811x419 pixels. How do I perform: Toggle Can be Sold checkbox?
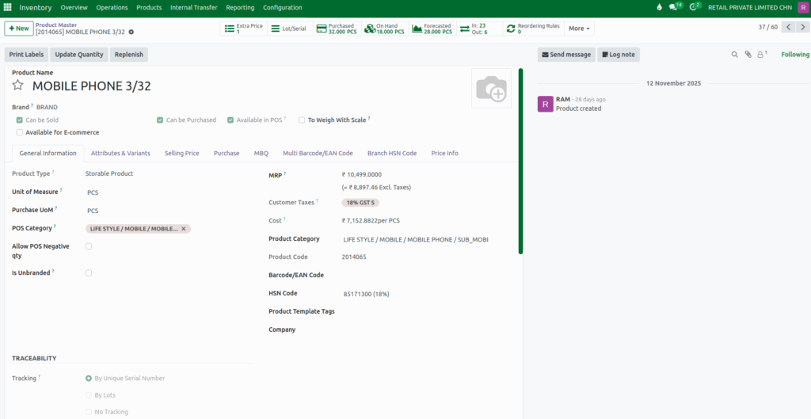[20, 120]
